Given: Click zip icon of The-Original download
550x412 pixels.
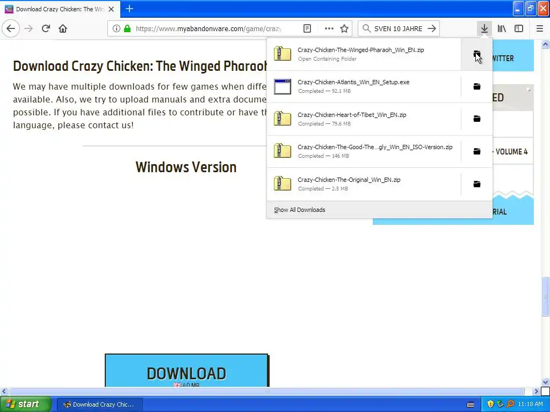Looking at the screenshot, I should pos(283,184).
